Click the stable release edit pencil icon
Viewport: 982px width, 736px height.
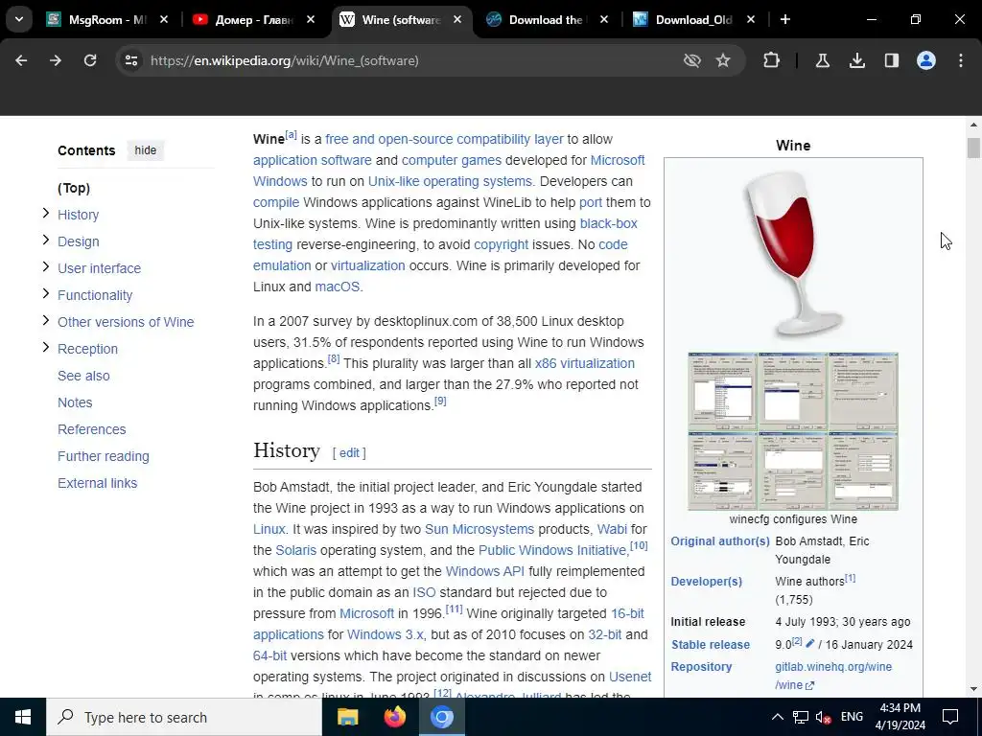809,643
